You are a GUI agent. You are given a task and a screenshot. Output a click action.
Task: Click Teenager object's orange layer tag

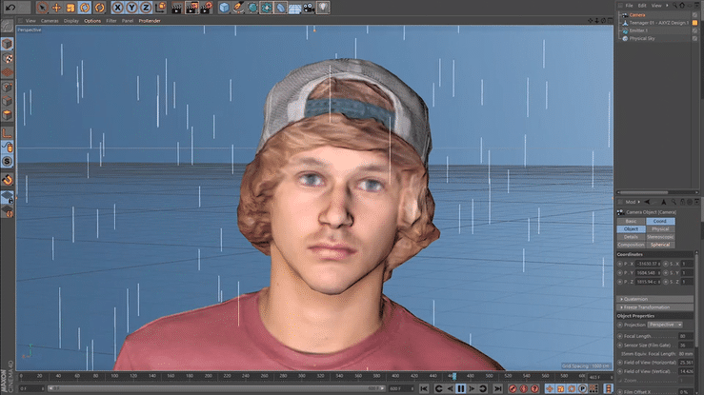tap(694, 23)
